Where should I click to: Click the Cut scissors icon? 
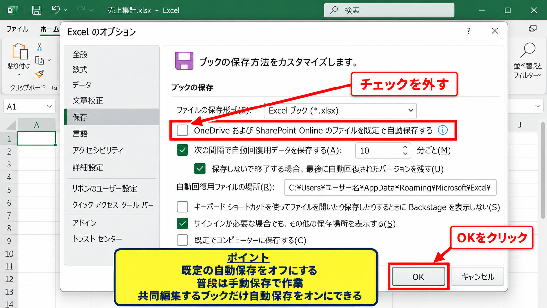pyautogui.click(x=39, y=47)
